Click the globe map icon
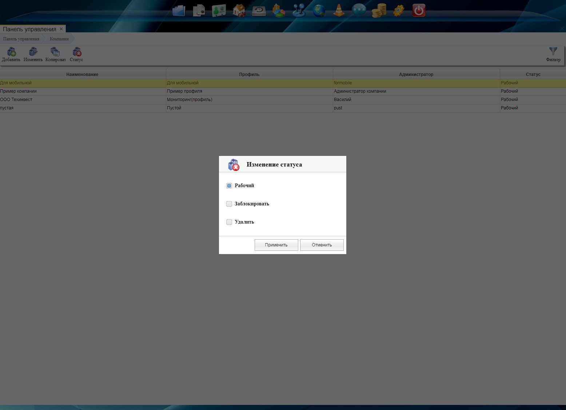Image resolution: width=566 pixels, height=410 pixels. click(319, 11)
